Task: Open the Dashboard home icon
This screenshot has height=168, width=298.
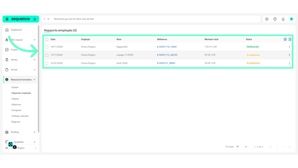Action: pyautogui.click(x=7, y=30)
